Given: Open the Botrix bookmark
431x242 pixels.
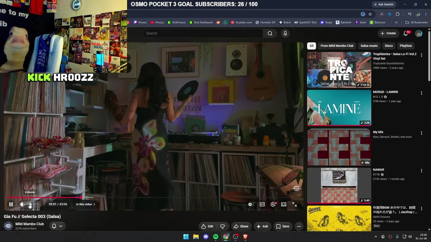Looking at the screenshot, I should 285,23.
